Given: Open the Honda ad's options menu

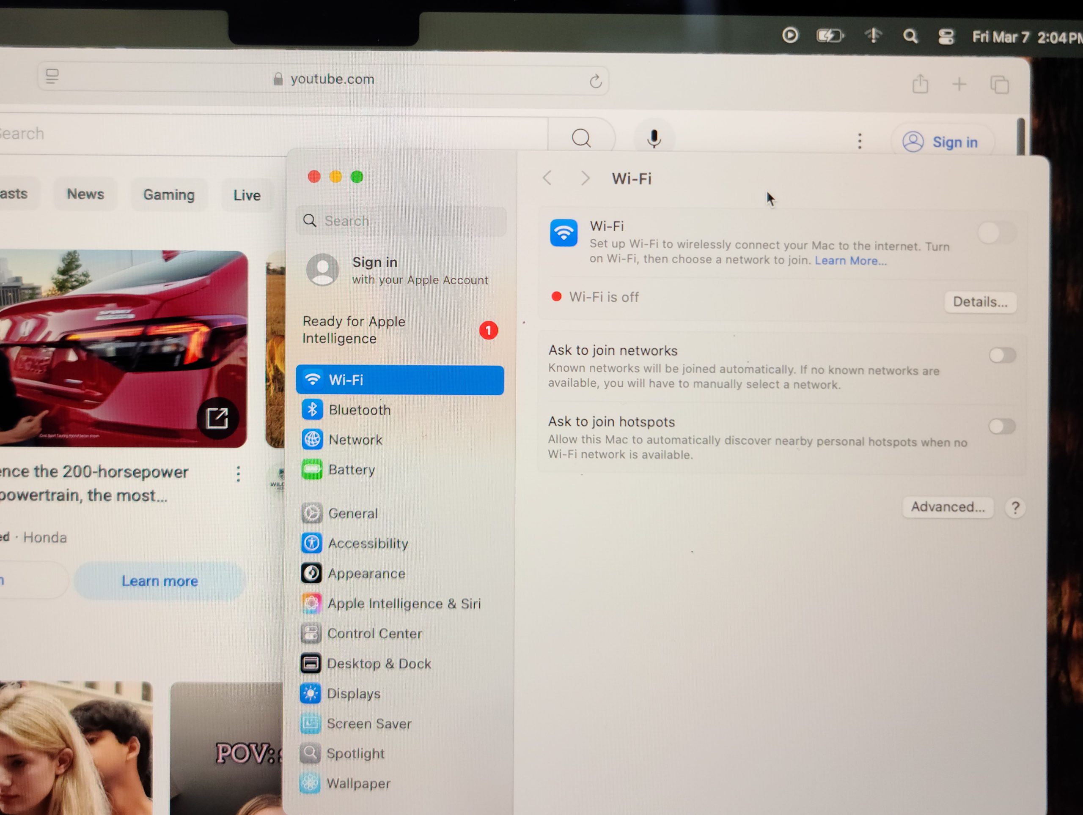Looking at the screenshot, I should [239, 473].
